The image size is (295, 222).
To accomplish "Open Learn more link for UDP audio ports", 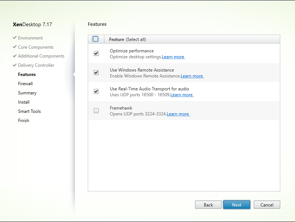I will (182, 95).
